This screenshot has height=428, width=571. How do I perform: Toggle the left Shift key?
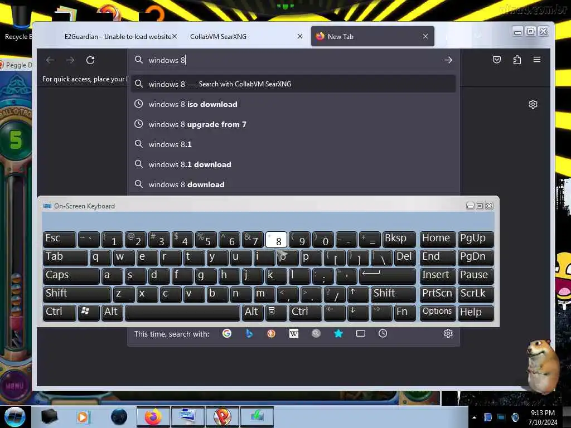[77, 294]
